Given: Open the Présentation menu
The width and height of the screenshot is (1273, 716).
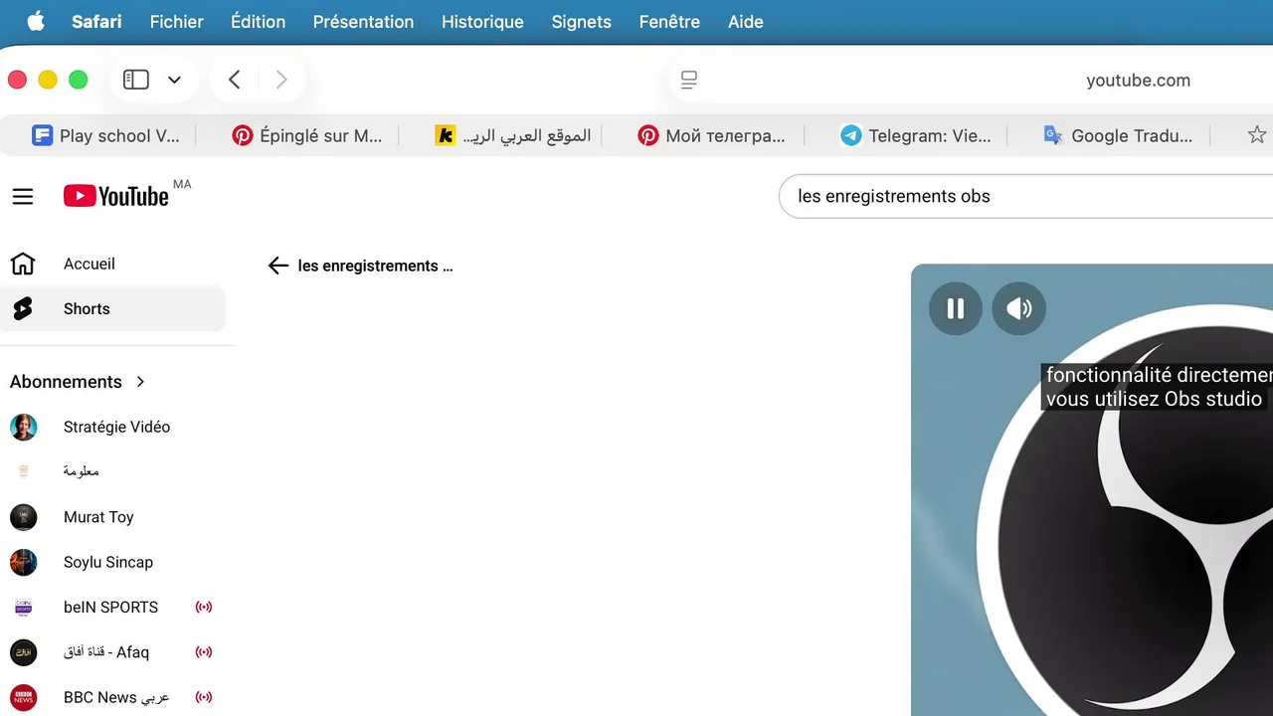Looking at the screenshot, I should (x=363, y=22).
